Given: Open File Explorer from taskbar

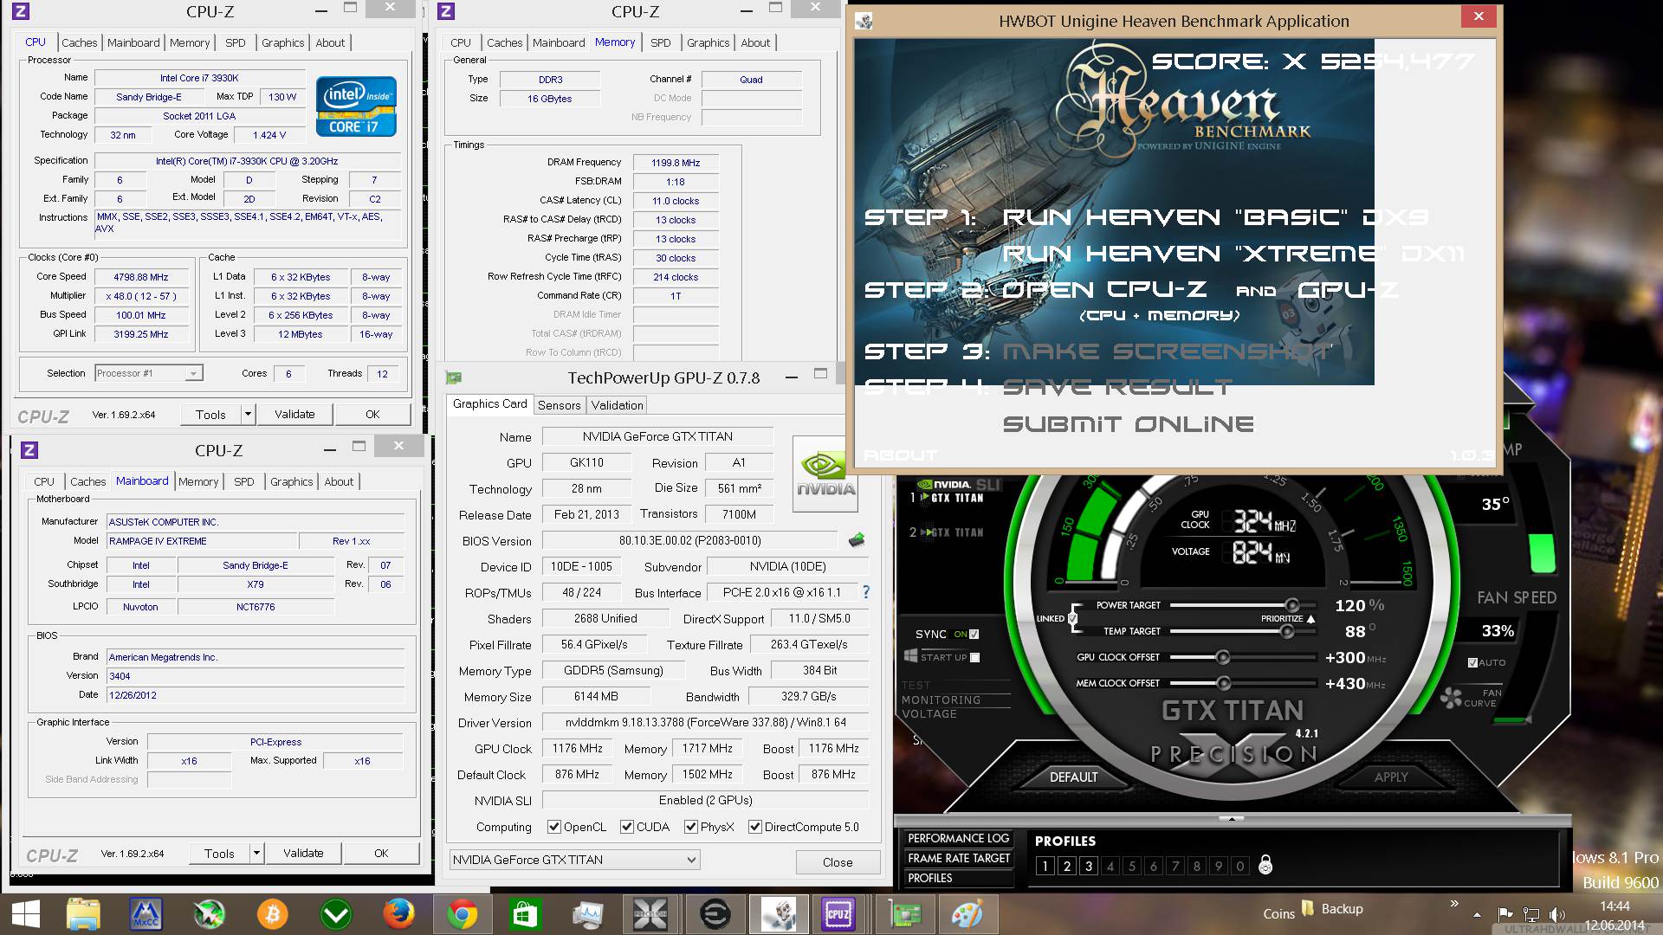Looking at the screenshot, I should click(x=83, y=914).
